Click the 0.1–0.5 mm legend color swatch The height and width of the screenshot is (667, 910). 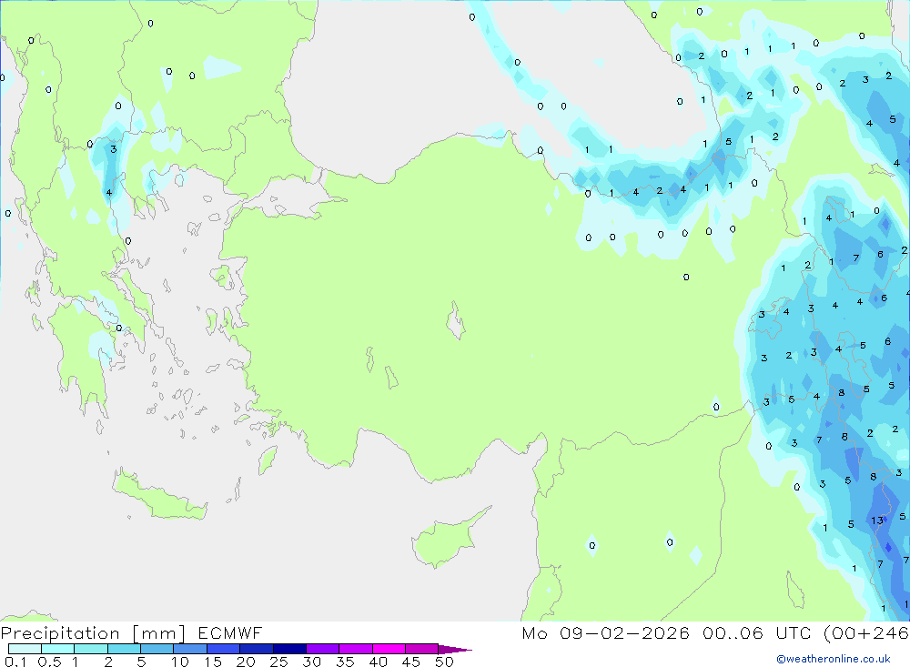point(25,649)
